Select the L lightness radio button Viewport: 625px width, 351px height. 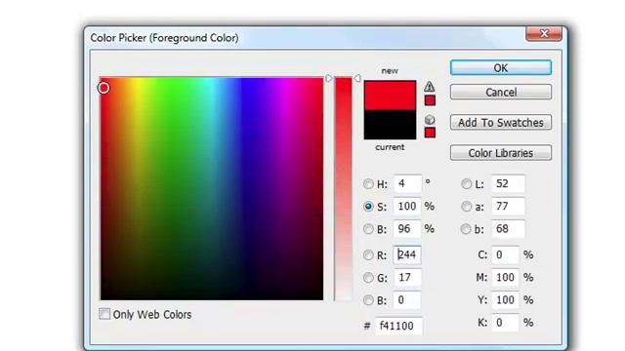point(466,184)
